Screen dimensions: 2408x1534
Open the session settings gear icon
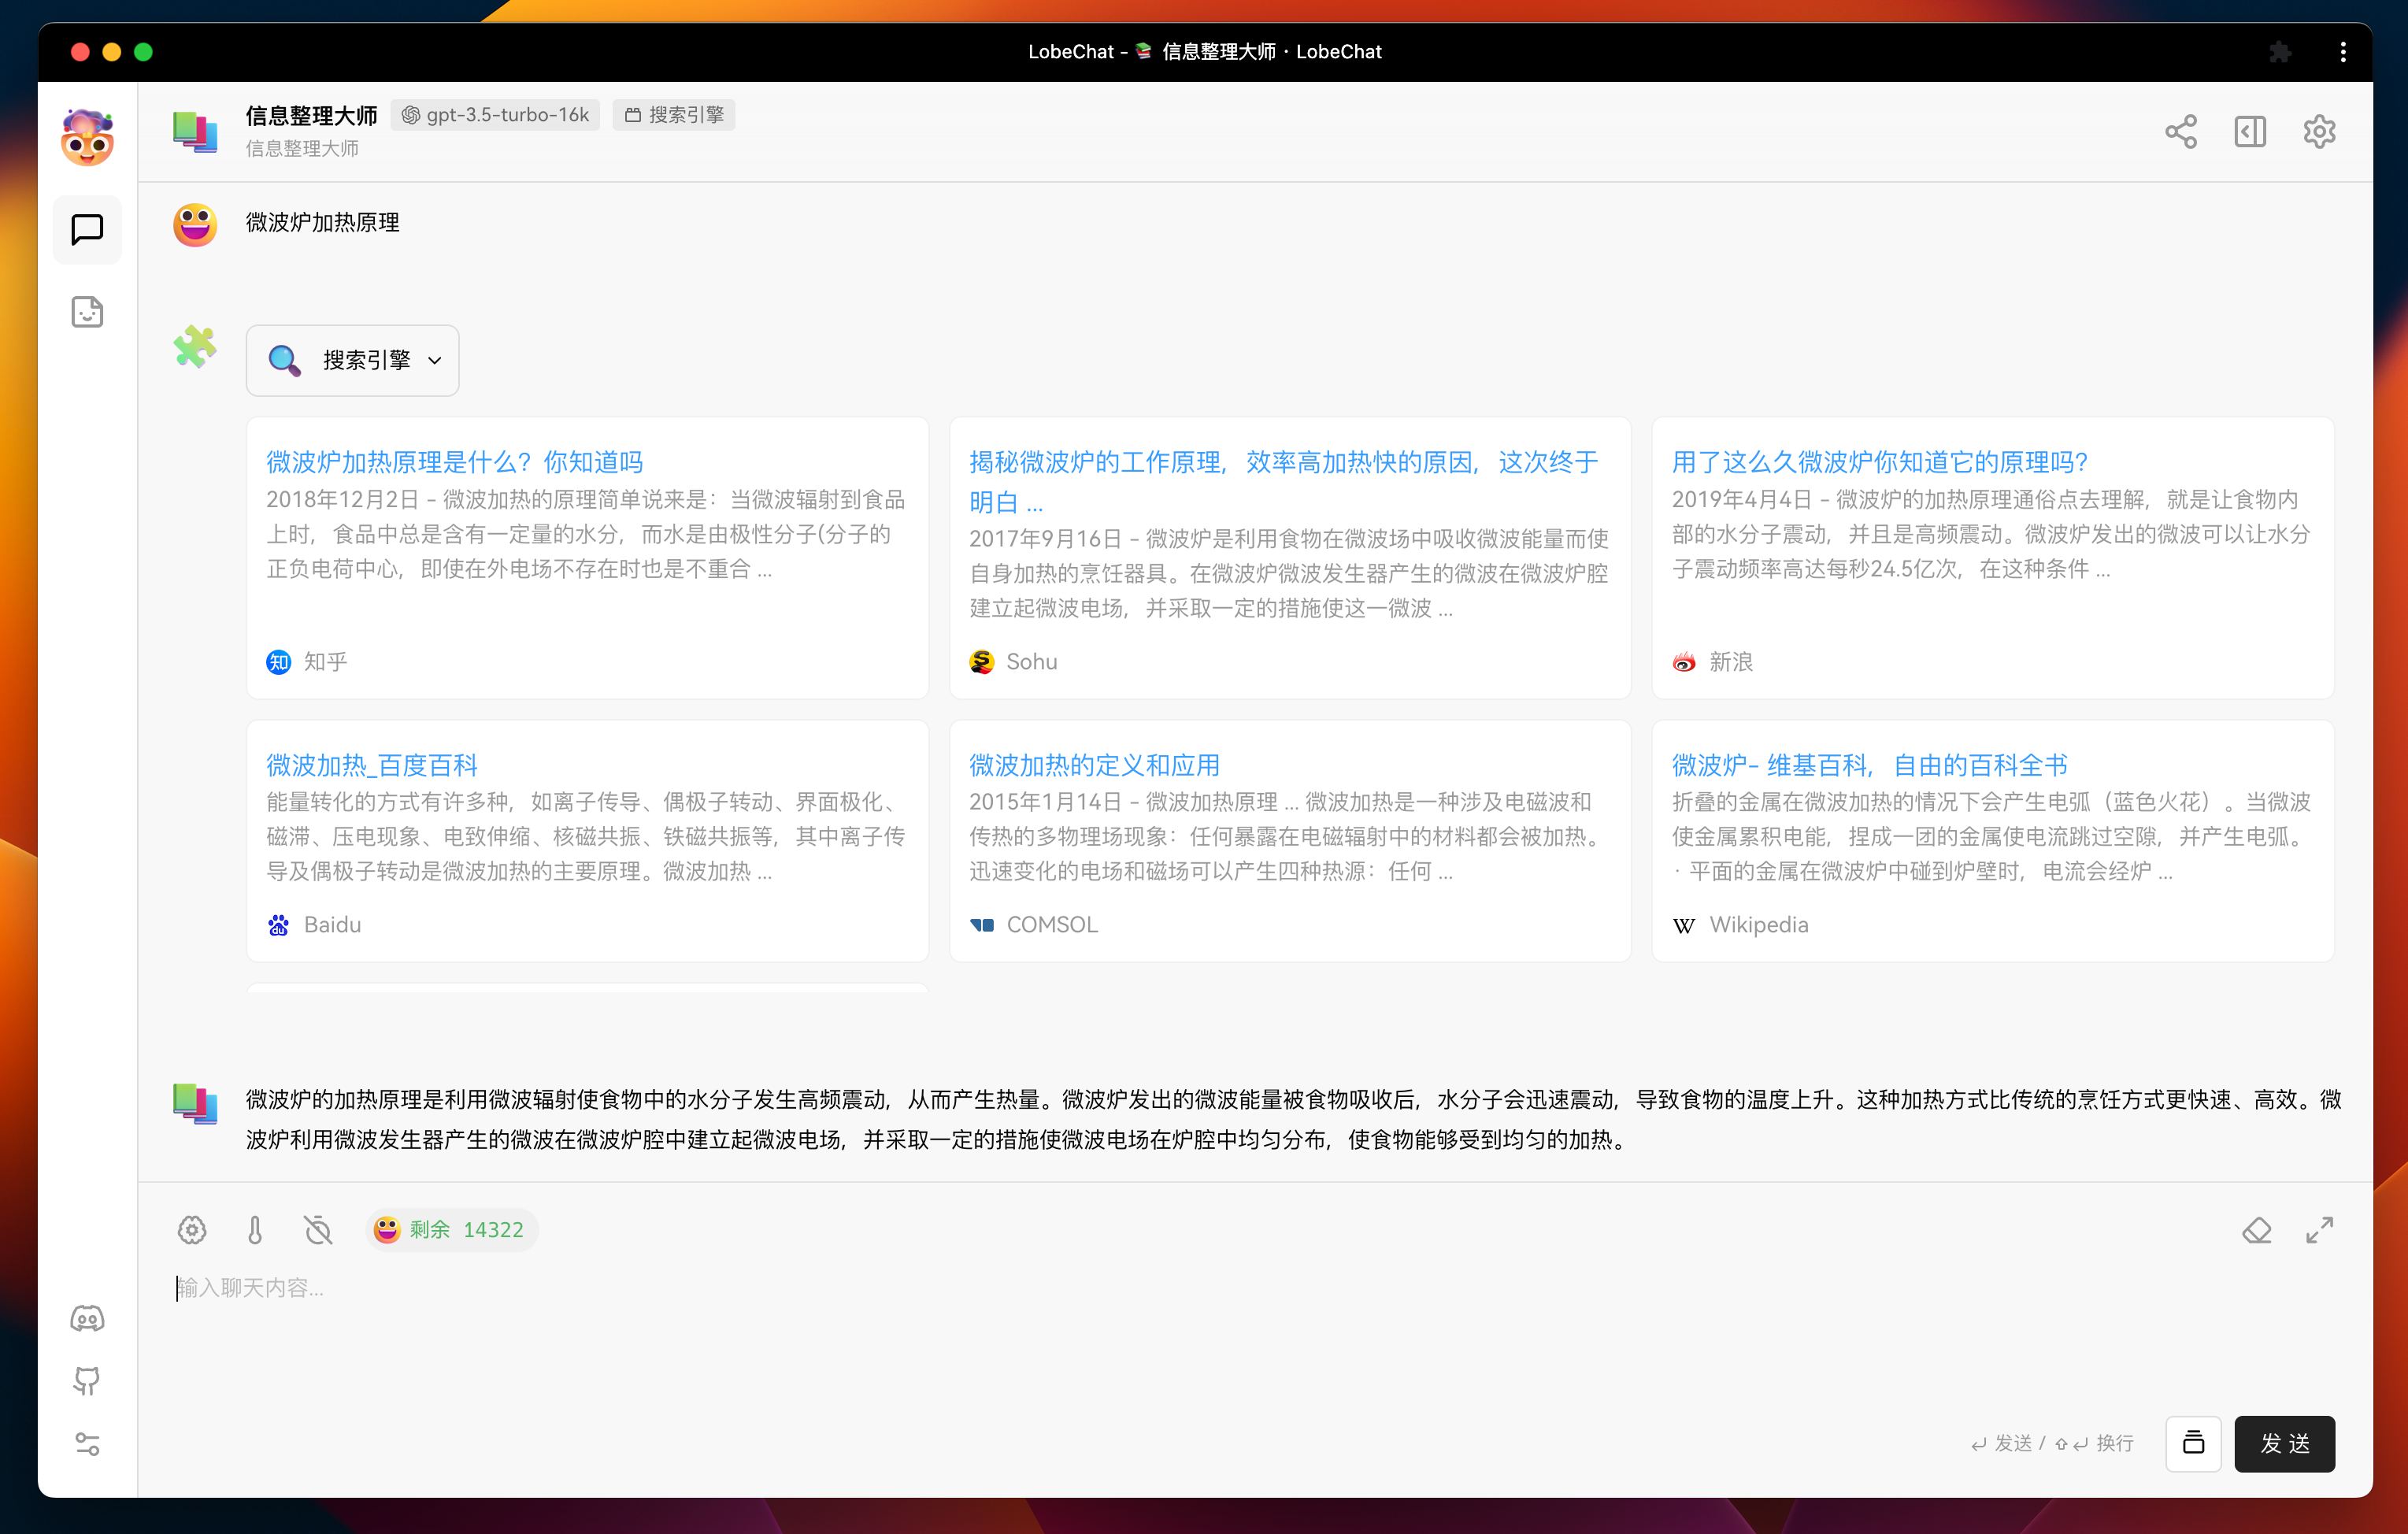coord(2319,132)
